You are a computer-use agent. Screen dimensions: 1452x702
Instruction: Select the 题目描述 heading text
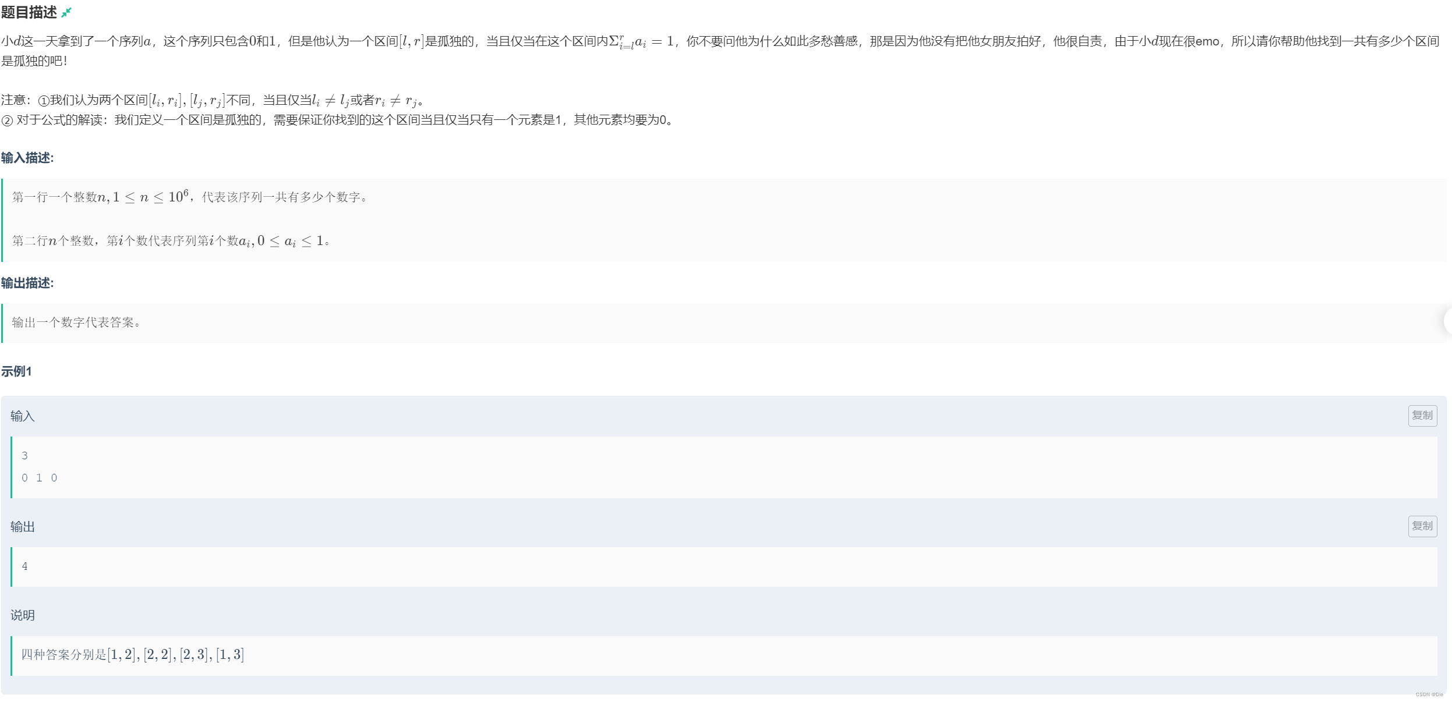pyautogui.click(x=29, y=12)
